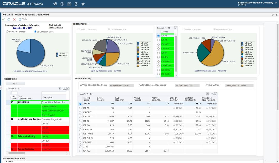Select the By Database Size radio button
The width and height of the screenshot is (279, 163).
point(35,31)
